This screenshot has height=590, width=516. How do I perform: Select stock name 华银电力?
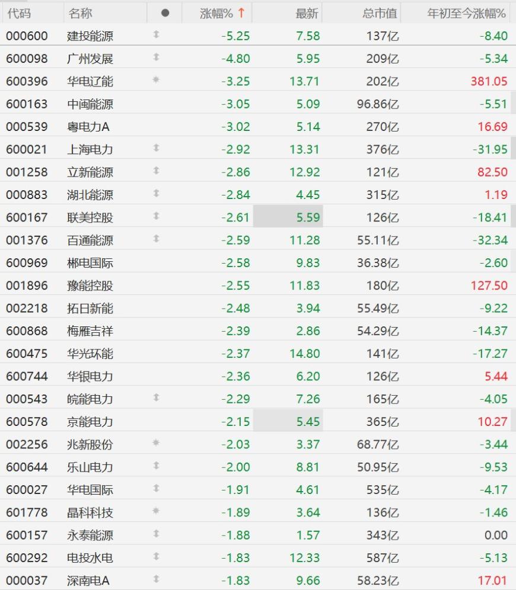(x=90, y=376)
